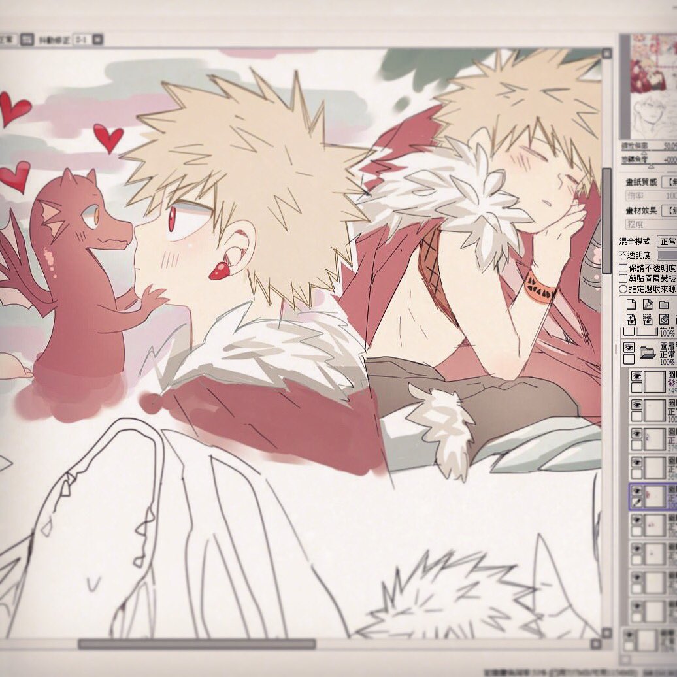This screenshot has width=677, height=677.
Task: Hide the layer folder via its eye icon
Action: tap(629, 348)
